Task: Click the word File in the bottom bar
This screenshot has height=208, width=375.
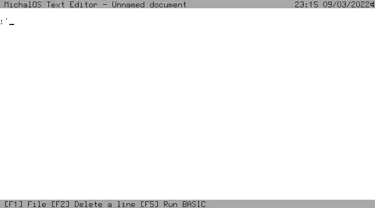Action: pos(37,204)
